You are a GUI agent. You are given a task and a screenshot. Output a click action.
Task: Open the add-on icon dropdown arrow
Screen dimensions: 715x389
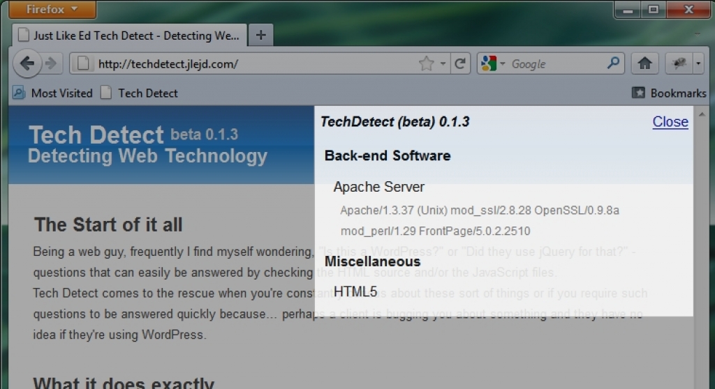click(x=698, y=63)
